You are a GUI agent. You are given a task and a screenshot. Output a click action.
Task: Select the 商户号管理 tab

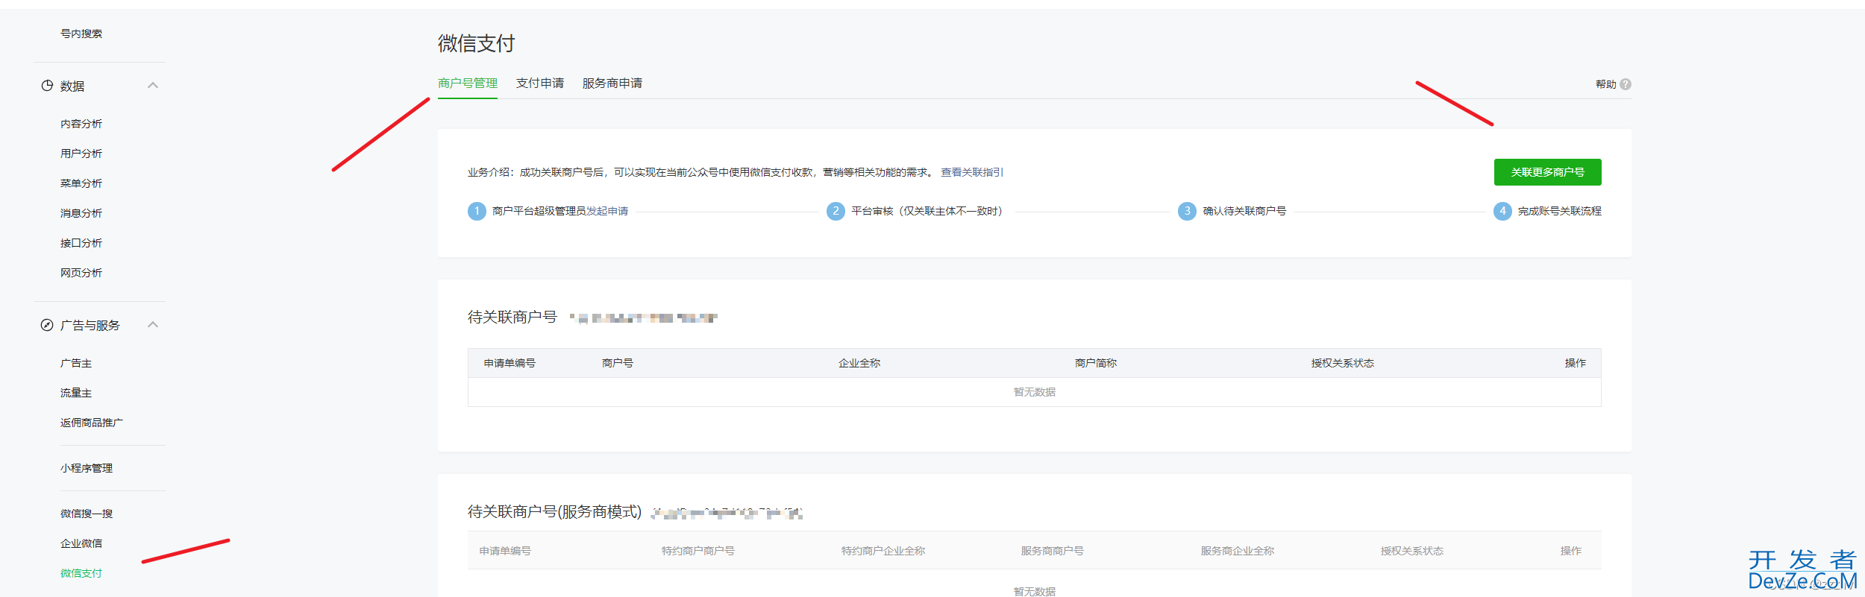[468, 83]
